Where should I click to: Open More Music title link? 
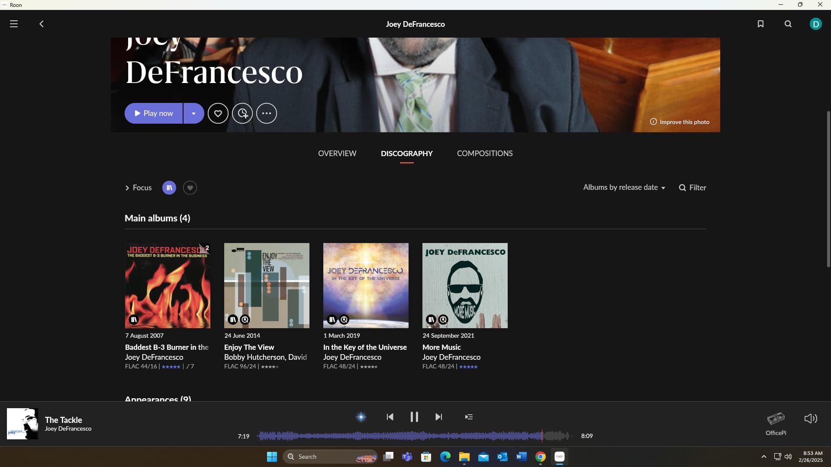pos(441,347)
